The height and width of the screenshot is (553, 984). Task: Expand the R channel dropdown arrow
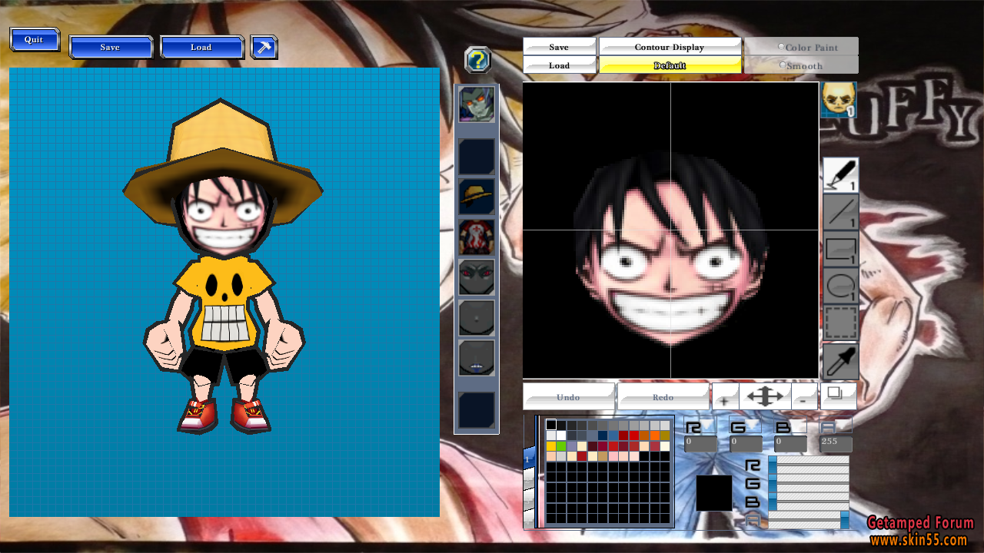(x=708, y=424)
